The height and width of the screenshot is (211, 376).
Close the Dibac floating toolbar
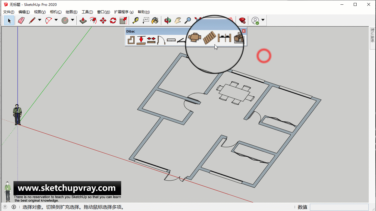pyautogui.click(x=244, y=31)
